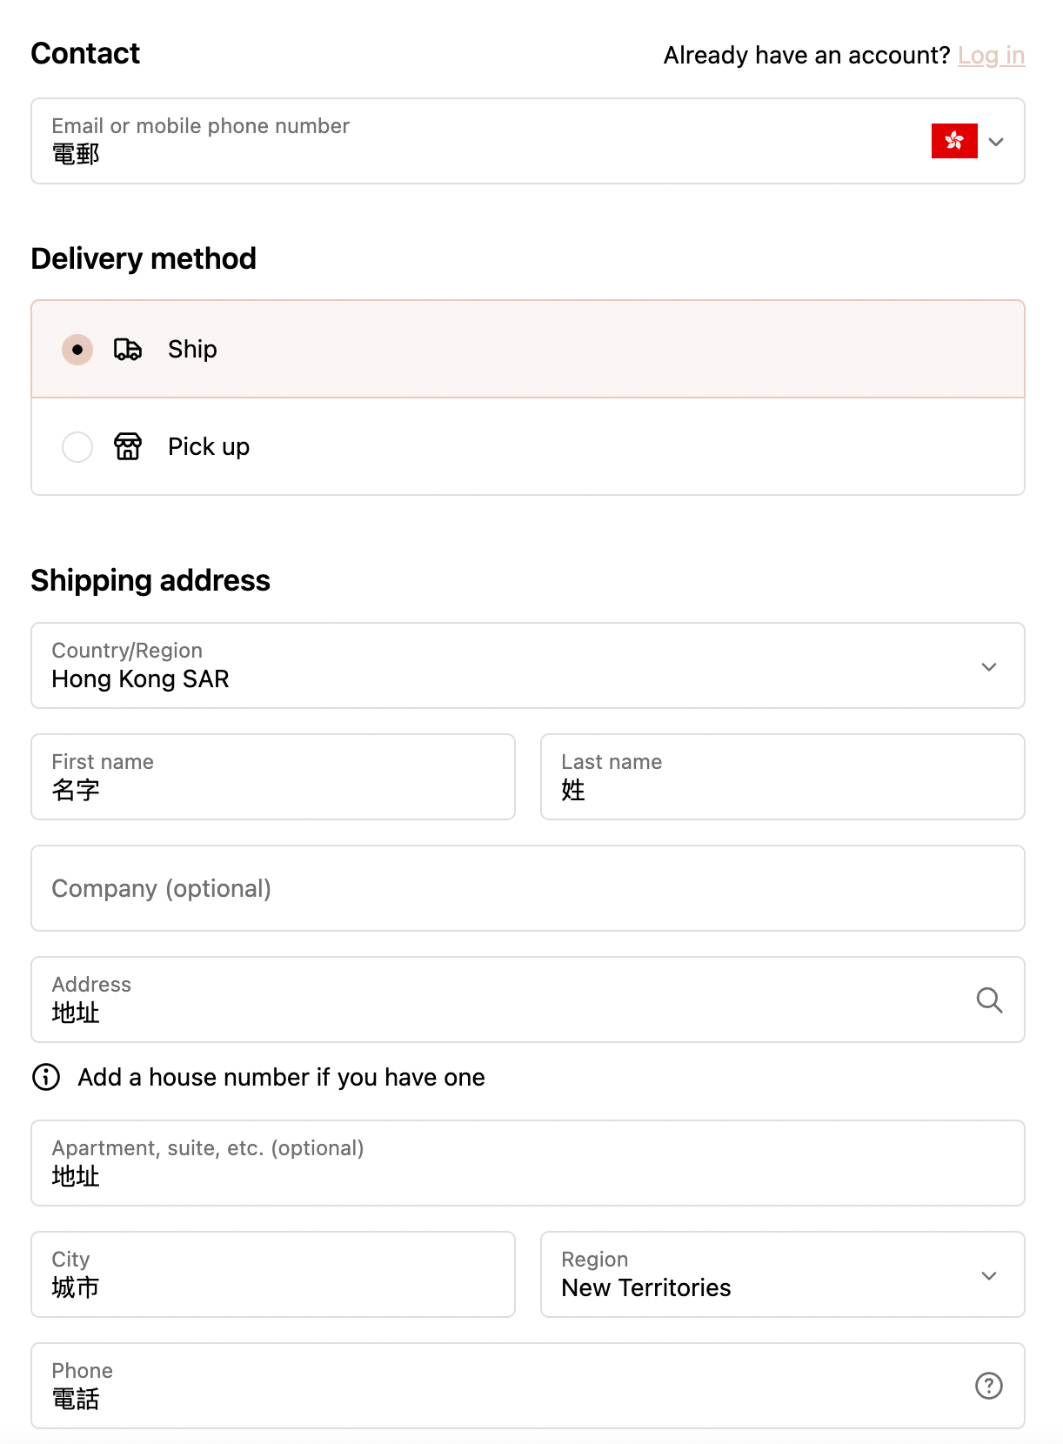Focus the Email or mobile phone field

(478, 141)
